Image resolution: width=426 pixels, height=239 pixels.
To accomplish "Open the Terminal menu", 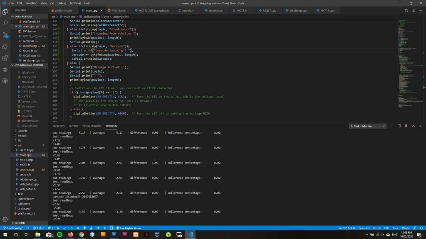I will click(x=74, y=3).
